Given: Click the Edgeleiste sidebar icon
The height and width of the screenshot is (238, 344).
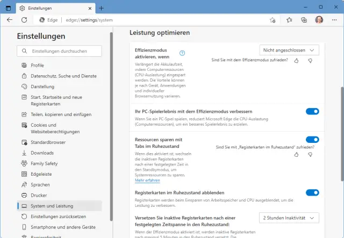Looking at the screenshot, I should point(24,174).
